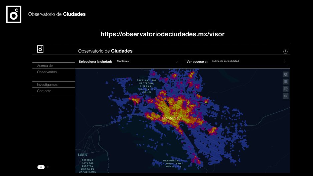Viewport: 313px width, 176px height.
Task: Click the Reserva Natural Estatal Sierra de Zapalinamé label
Action: click(x=88, y=166)
